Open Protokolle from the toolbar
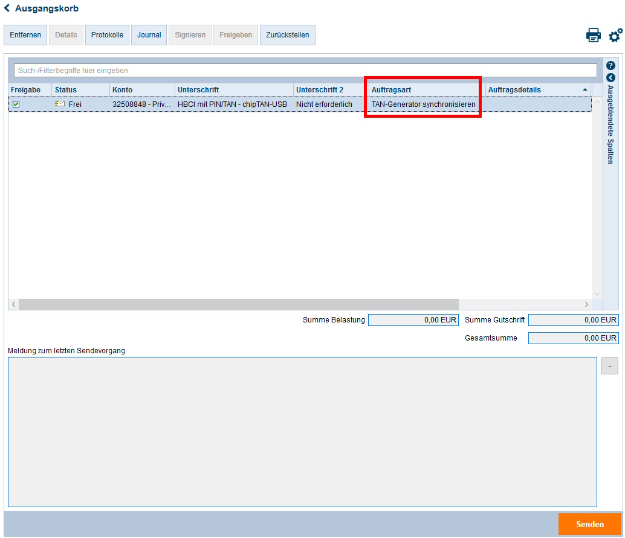The width and height of the screenshot is (625, 538). tap(107, 35)
